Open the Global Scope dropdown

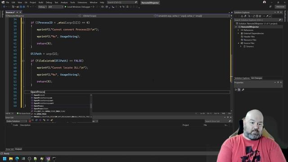(118, 16)
